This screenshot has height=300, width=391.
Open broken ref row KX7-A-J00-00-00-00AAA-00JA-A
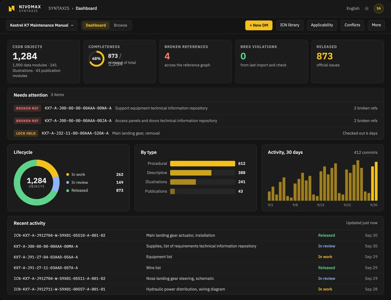tap(196, 121)
